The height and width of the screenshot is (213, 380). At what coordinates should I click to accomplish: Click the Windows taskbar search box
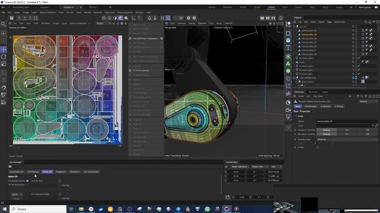pos(38,209)
